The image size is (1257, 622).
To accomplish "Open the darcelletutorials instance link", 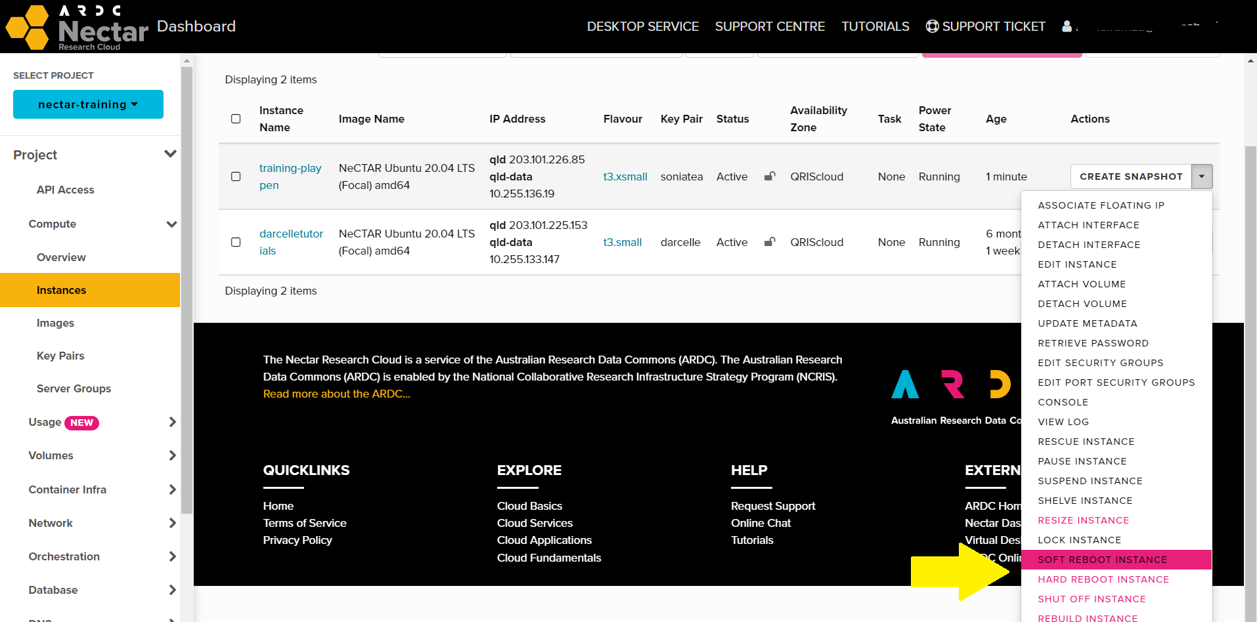I will click(x=291, y=242).
